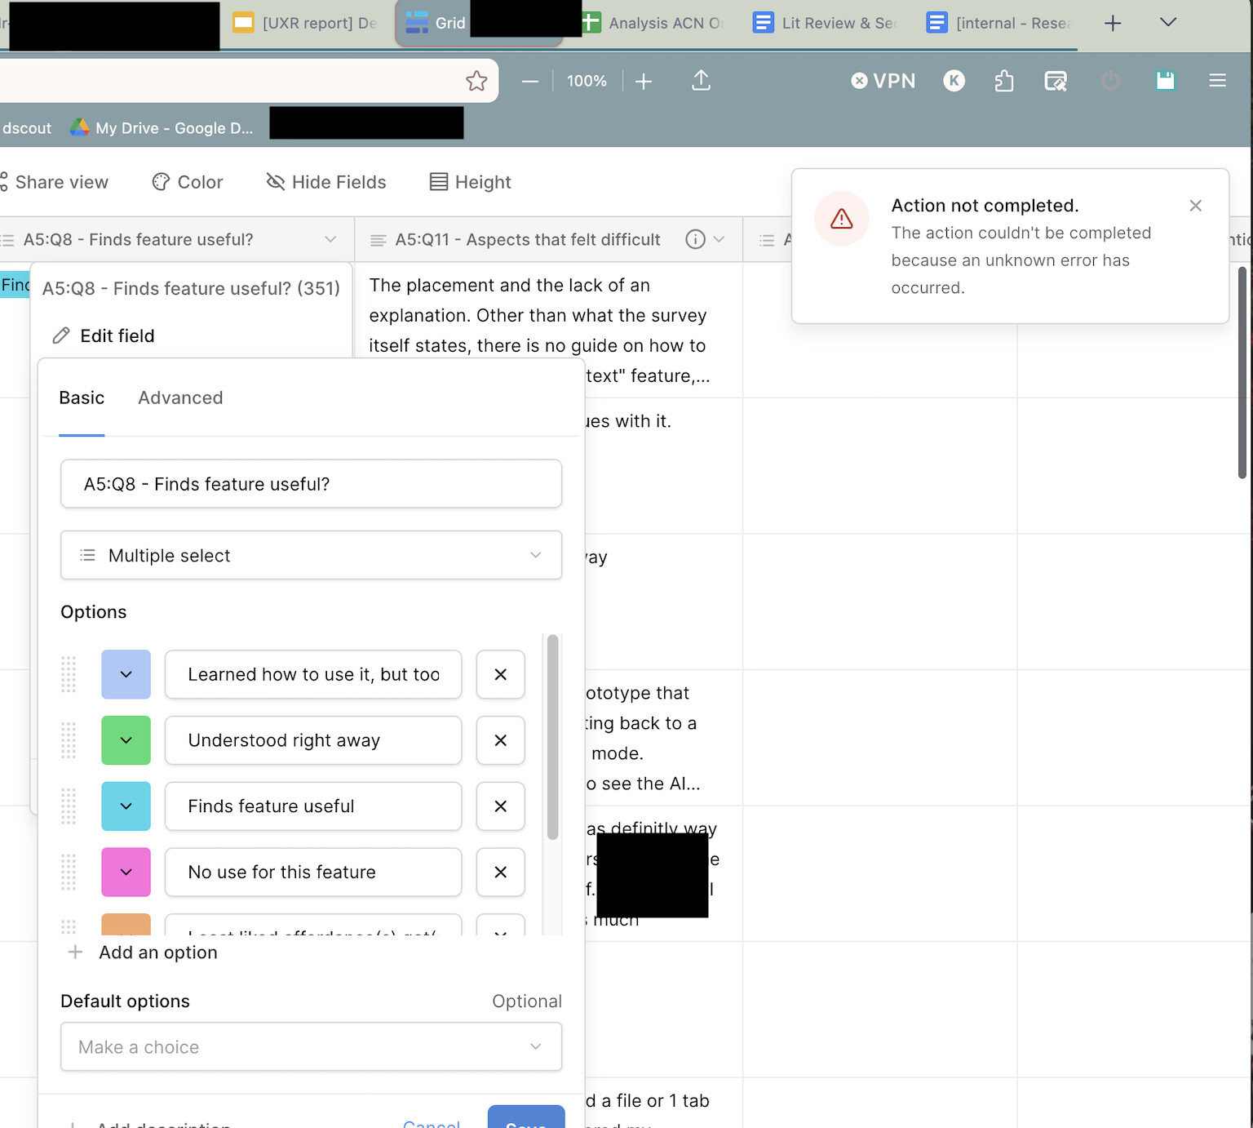This screenshot has width=1253, height=1128.
Task: Toggle the VPN indicator in toolbar
Action: click(x=883, y=81)
